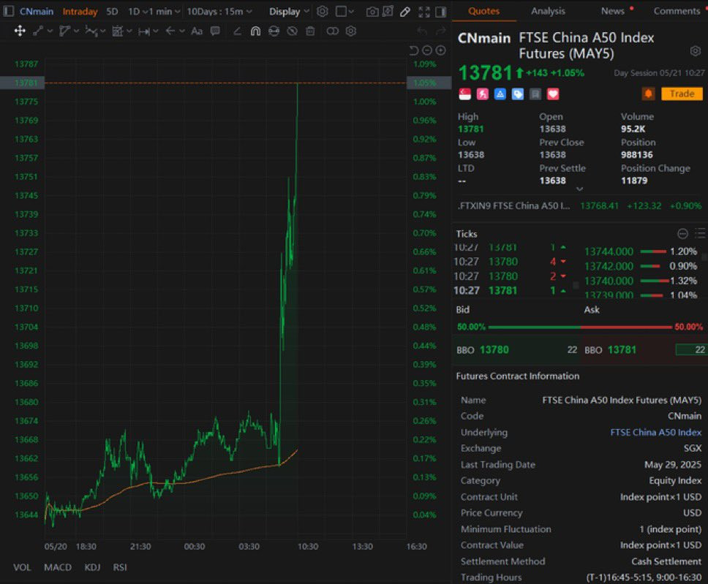Open the Display dropdown

pyautogui.click(x=289, y=12)
